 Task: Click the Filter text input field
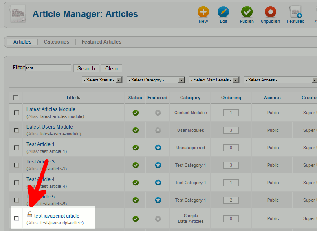pyautogui.click(x=48, y=68)
